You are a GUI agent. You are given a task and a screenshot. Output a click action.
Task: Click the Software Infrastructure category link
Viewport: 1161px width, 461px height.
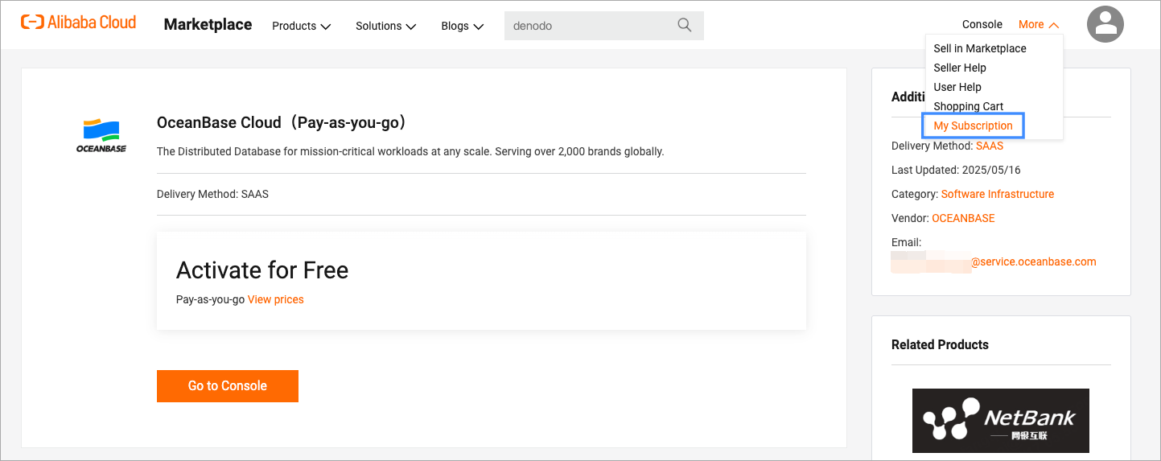(997, 194)
